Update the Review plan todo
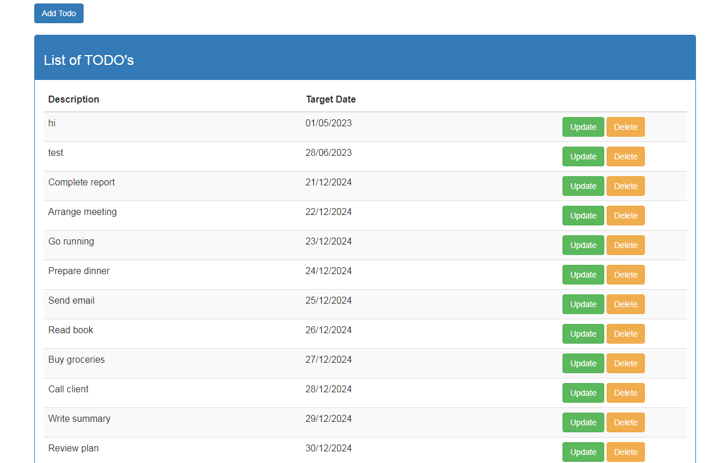 [x=583, y=452]
